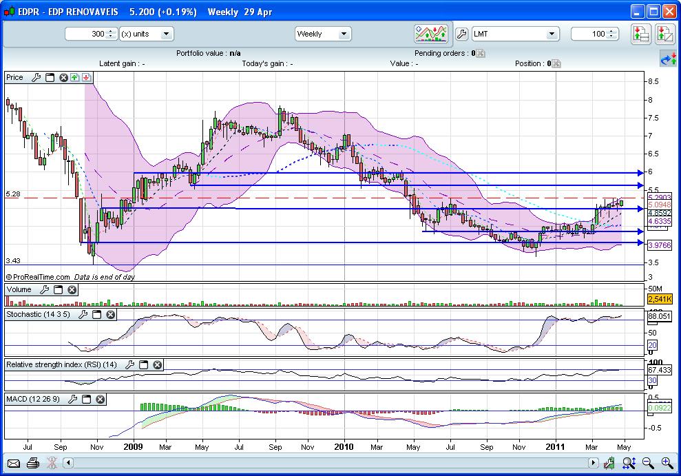The width and height of the screenshot is (681, 476).
Task: Click the 3.9766 price axis label
Action: pos(659,245)
